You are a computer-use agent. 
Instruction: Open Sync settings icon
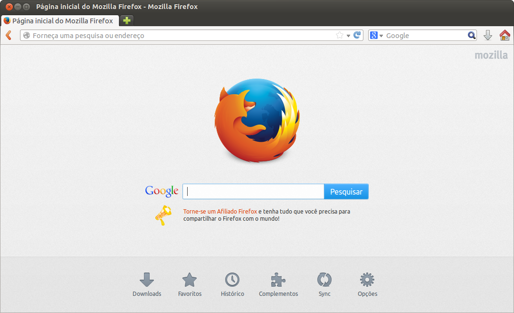[324, 284]
